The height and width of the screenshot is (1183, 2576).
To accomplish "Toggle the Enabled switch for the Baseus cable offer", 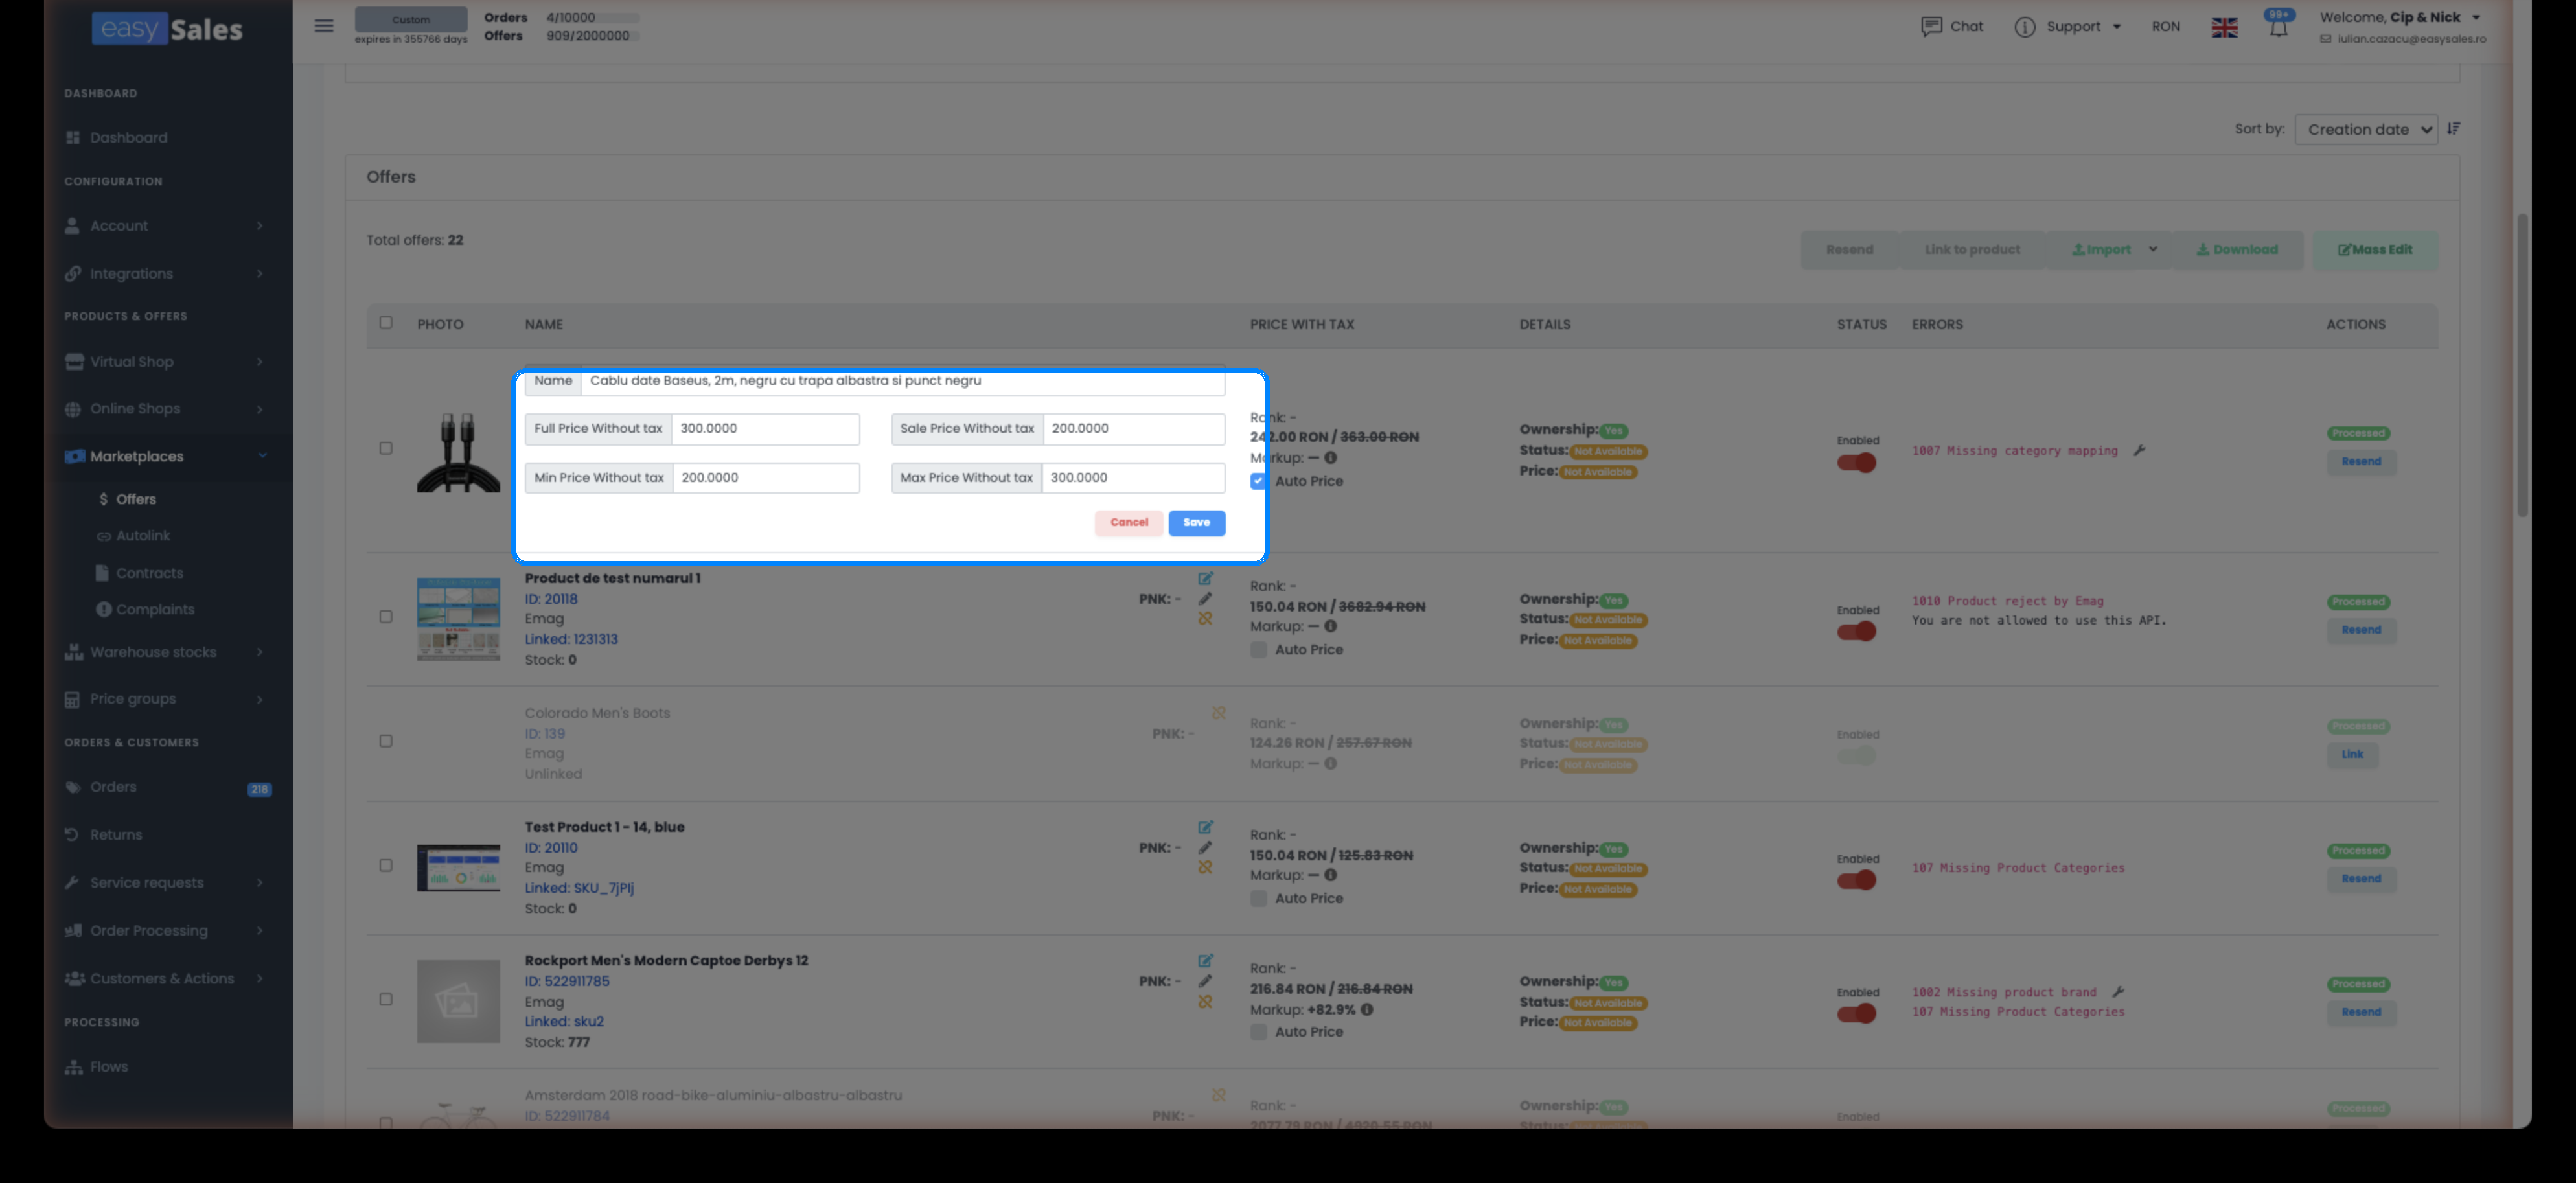I will pyautogui.click(x=1856, y=463).
